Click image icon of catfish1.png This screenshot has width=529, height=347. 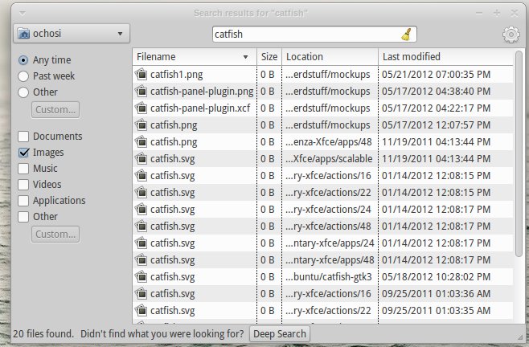(x=141, y=74)
